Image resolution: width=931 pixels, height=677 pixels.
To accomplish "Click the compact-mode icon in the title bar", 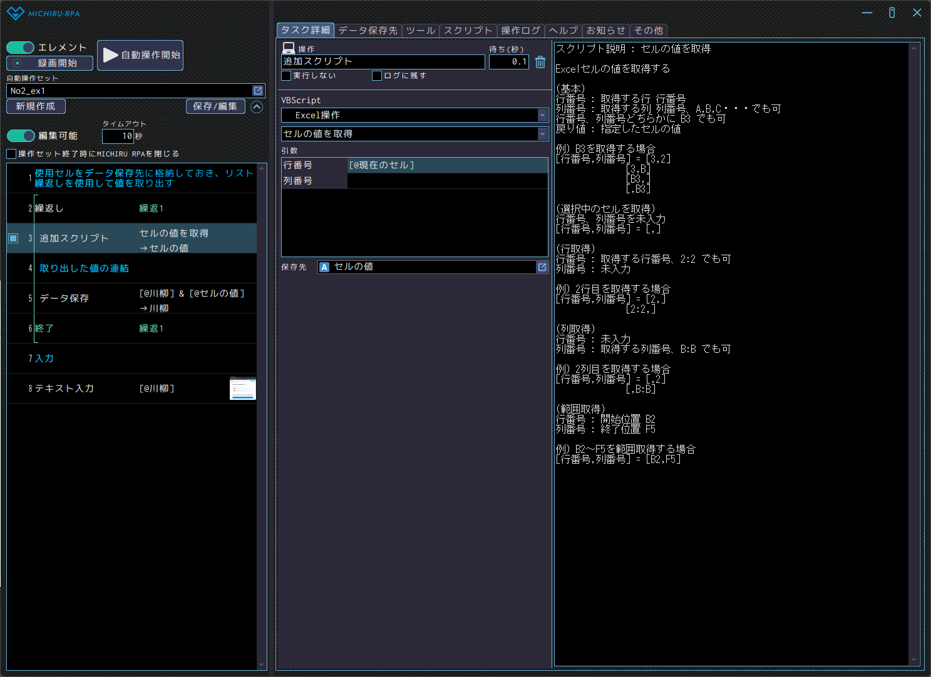I will click(x=892, y=13).
